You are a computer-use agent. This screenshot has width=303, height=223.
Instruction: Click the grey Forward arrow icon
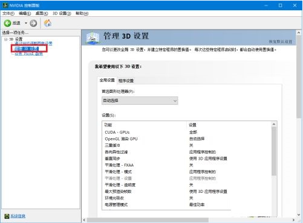[33, 24]
